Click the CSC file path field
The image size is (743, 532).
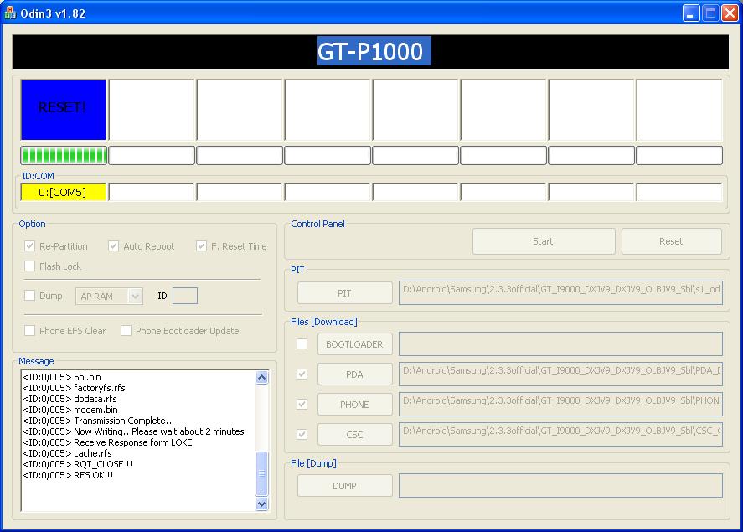(x=560, y=435)
